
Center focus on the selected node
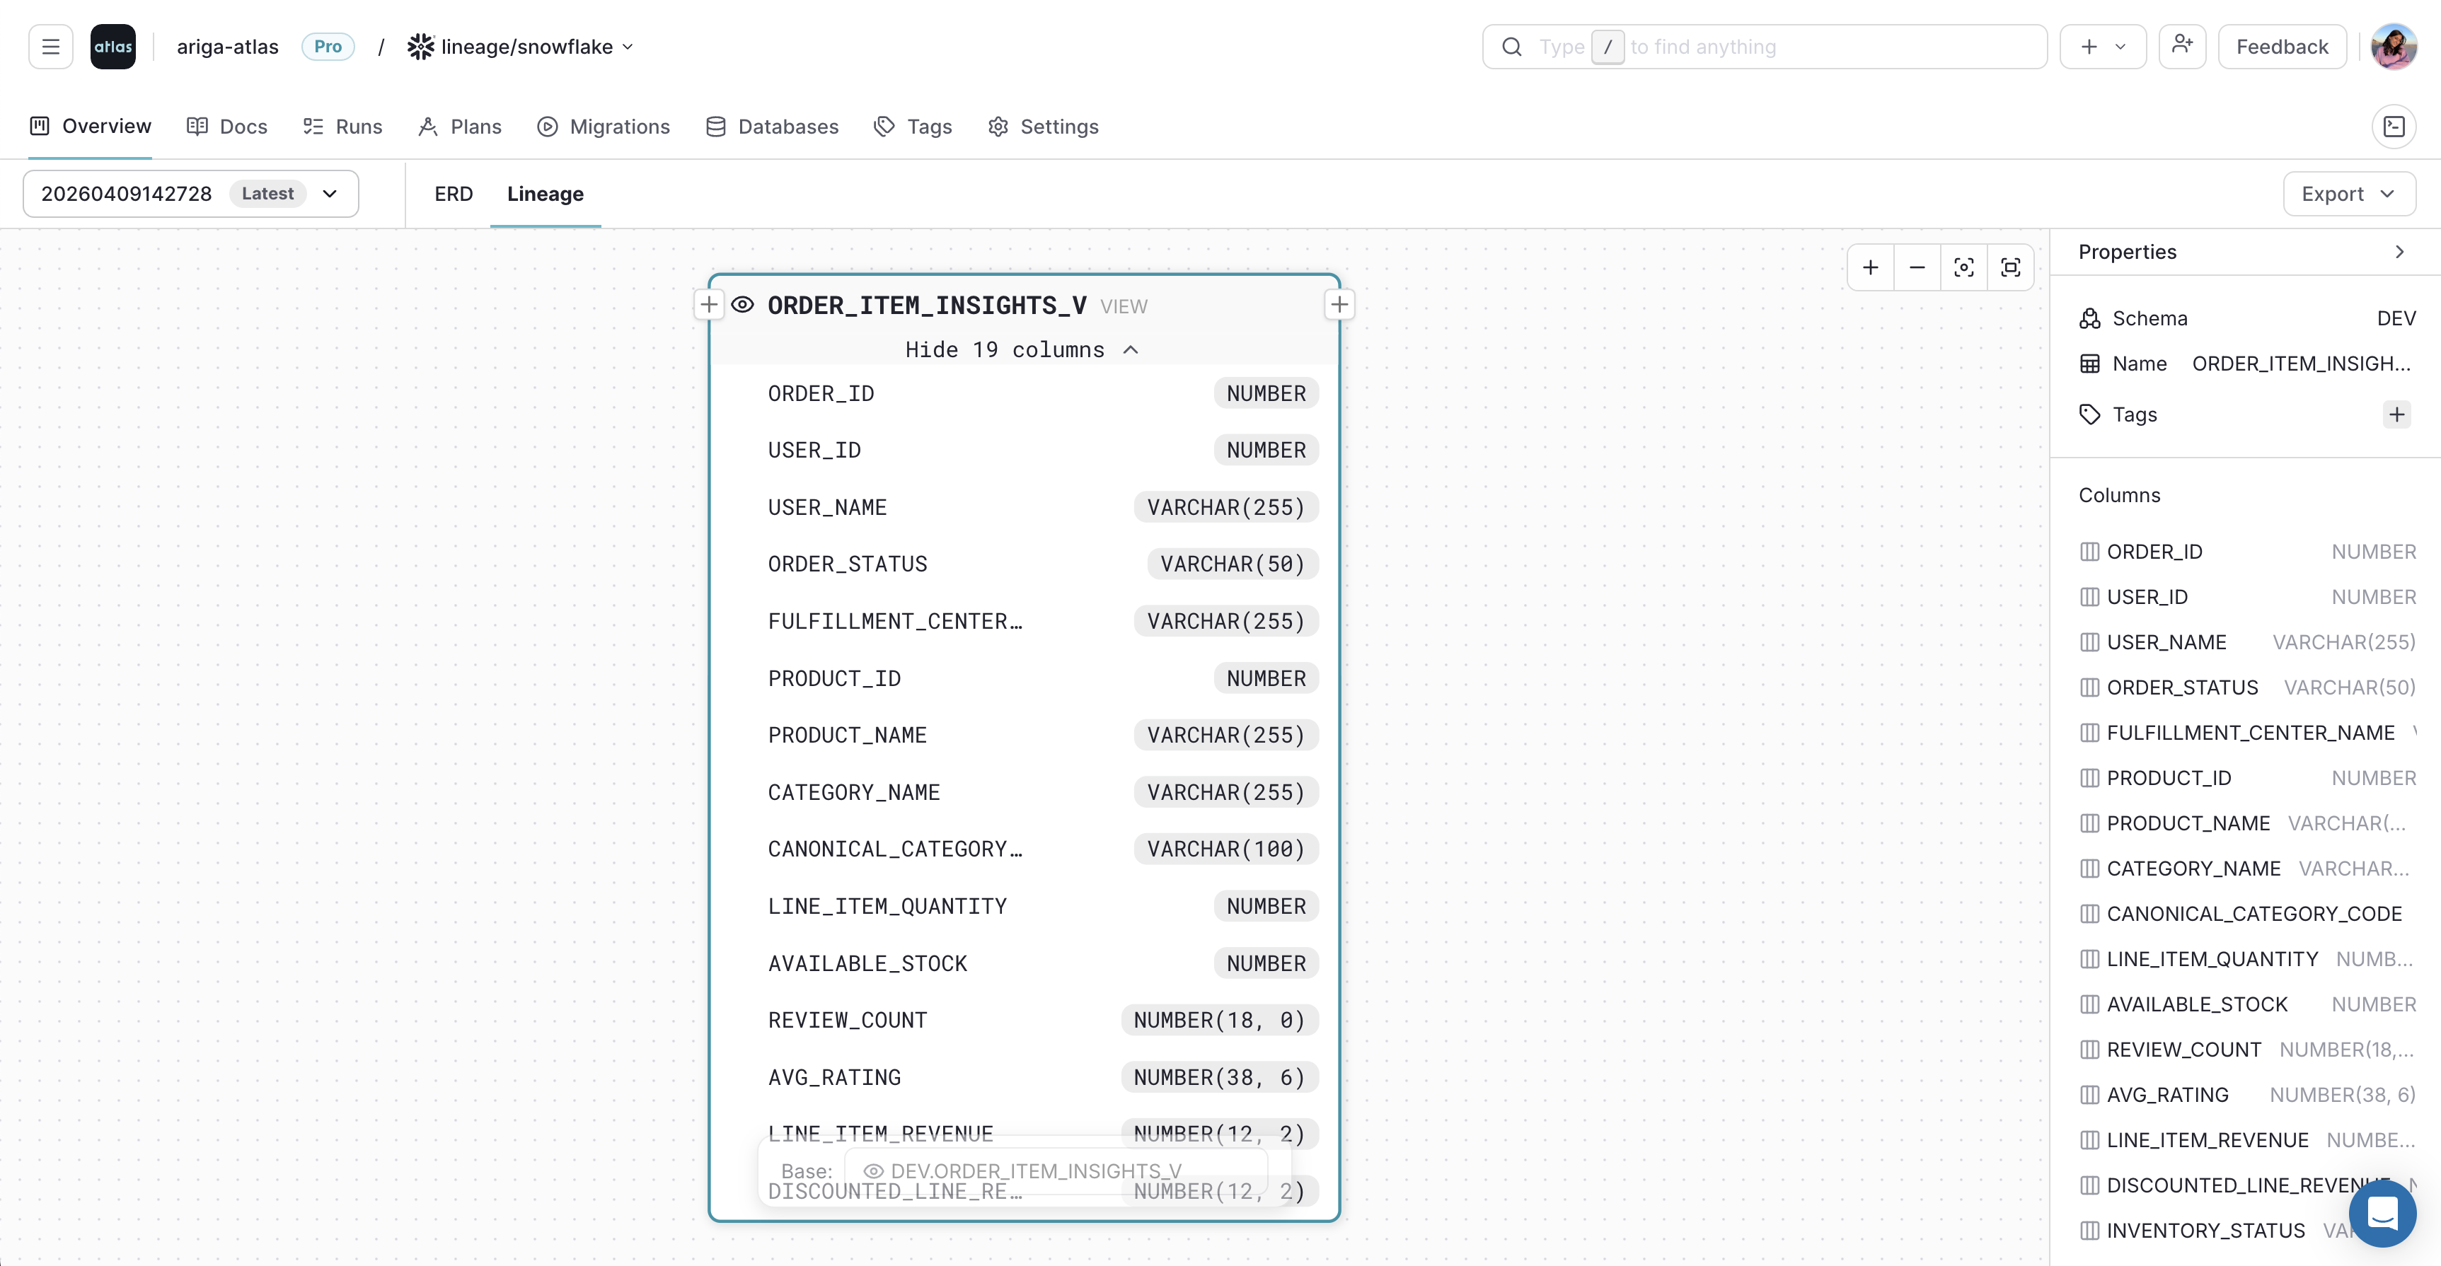point(1963,267)
